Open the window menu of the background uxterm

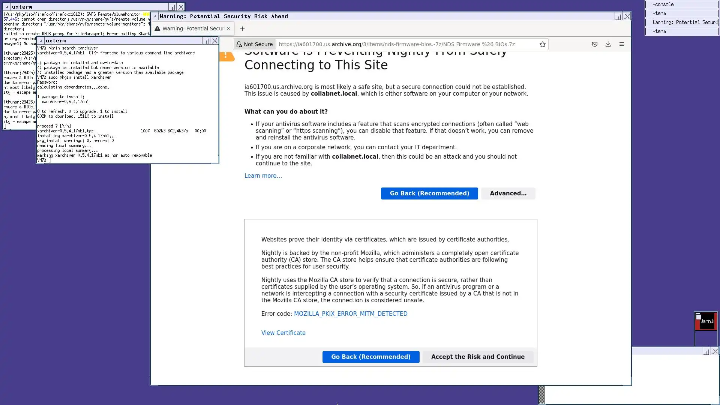click(7, 7)
